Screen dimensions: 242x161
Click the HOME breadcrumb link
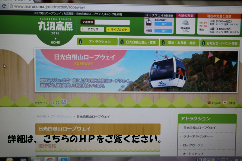click(x=42, y=116)
